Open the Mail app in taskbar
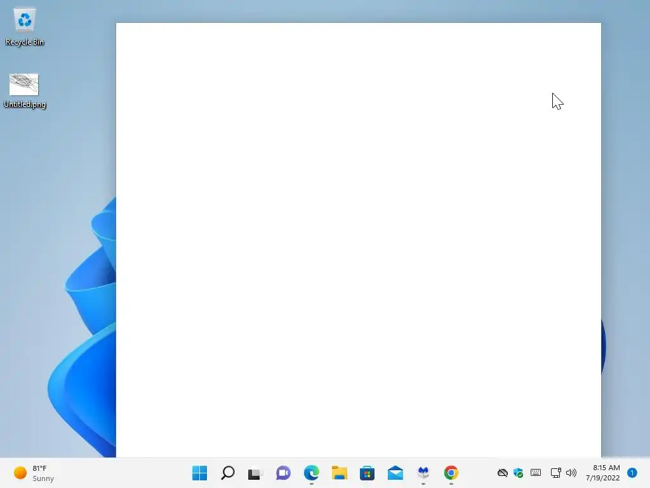650x488 pixels. tap(395, 473)
